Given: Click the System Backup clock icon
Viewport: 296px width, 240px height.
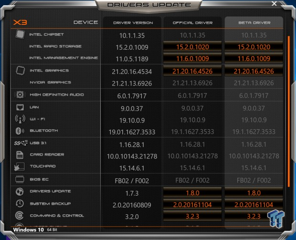Looking at the screenshot, I should [20, 203].
